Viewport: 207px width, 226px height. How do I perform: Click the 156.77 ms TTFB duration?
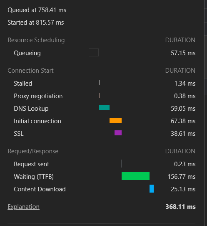click(182, 177)
